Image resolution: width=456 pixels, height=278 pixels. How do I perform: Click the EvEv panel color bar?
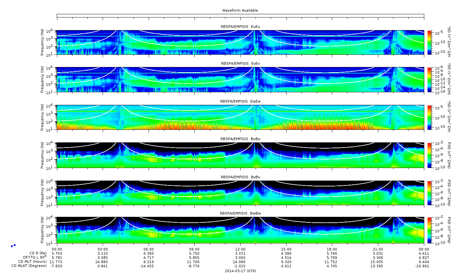429,80
